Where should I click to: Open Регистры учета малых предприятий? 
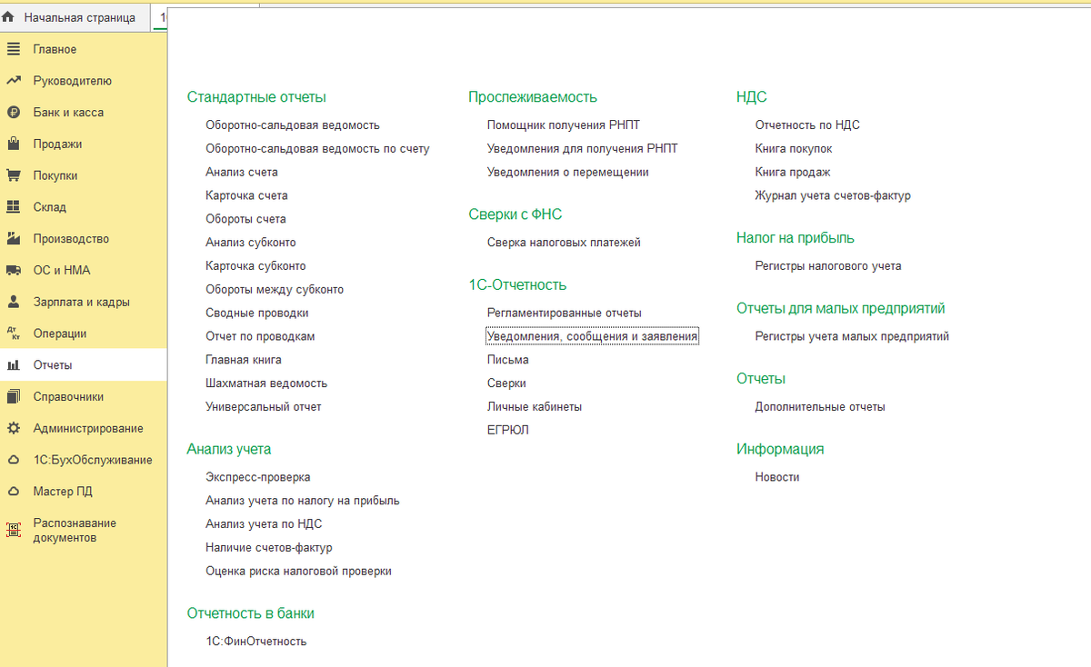[x=852, y=336]
